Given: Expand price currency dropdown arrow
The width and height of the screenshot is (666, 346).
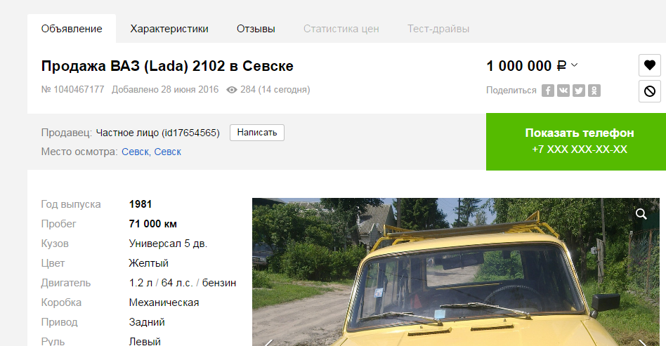Looking at the screenshot, I should click(574, 65).
